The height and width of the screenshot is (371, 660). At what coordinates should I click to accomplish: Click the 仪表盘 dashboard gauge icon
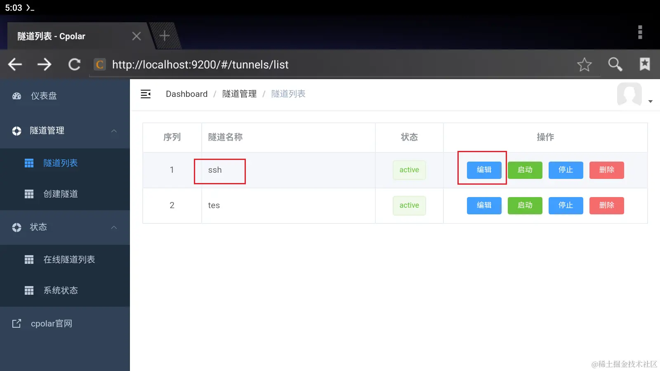click(16, 96)
